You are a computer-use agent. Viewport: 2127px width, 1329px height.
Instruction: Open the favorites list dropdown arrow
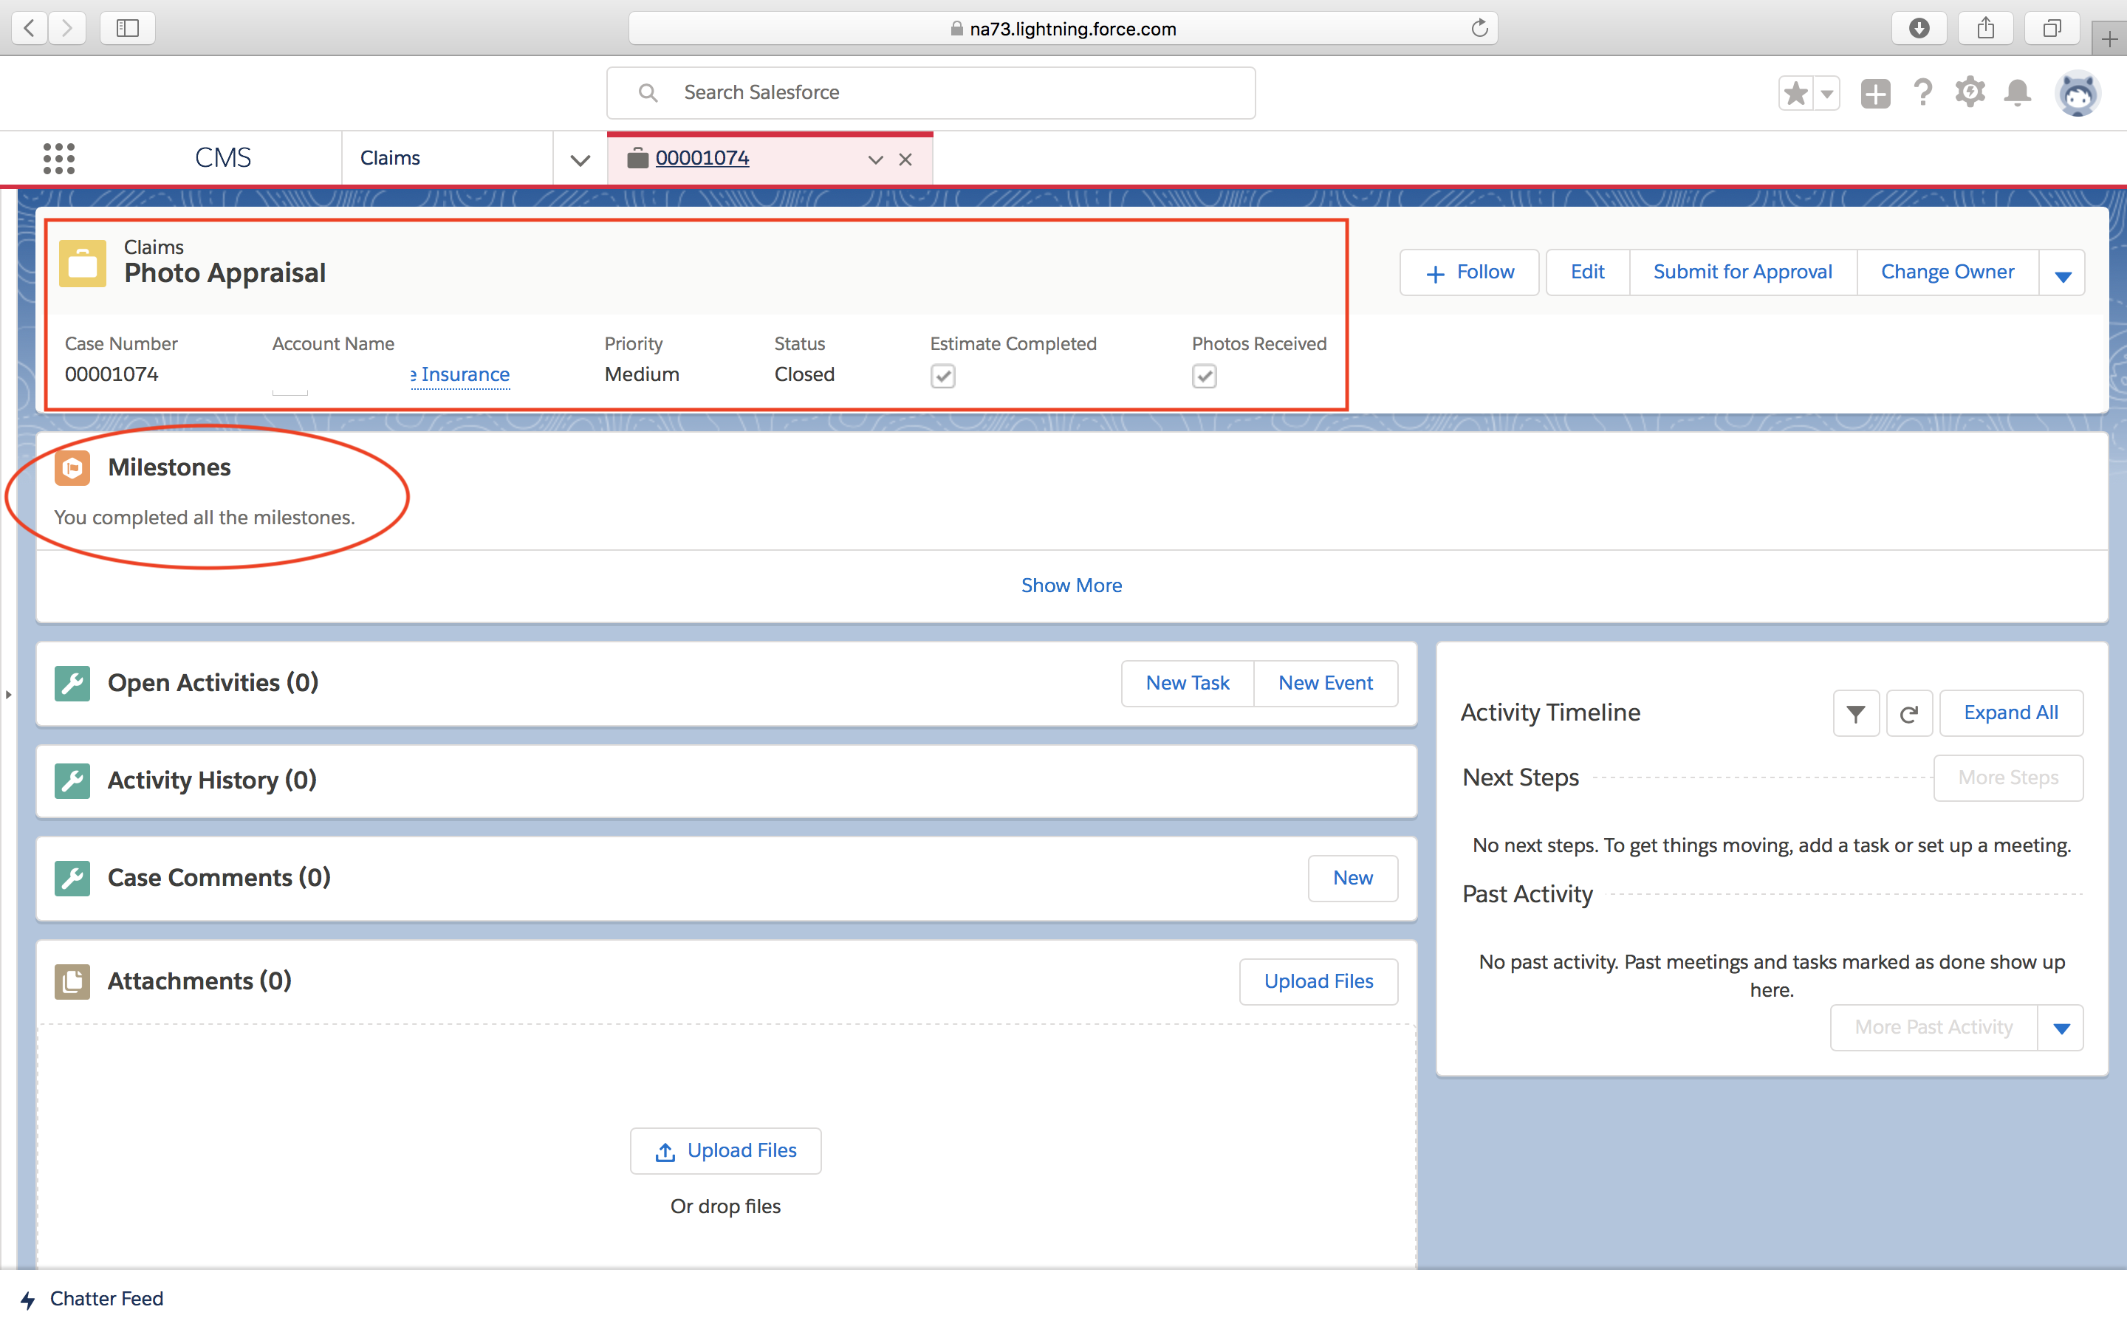[x=1827, y=93]
